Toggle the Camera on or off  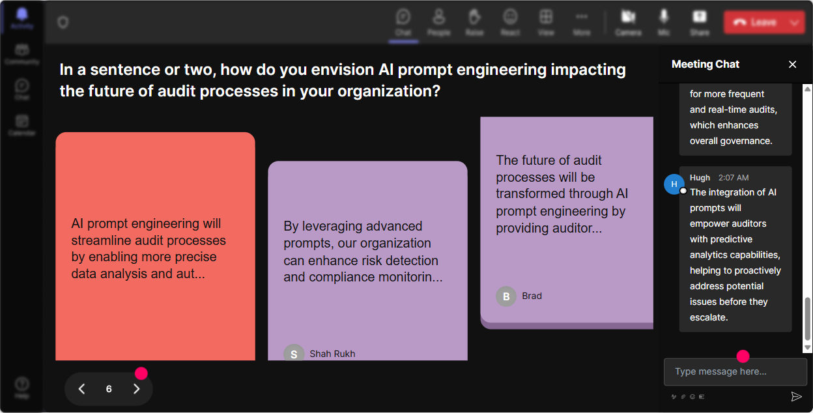(x=628, y=21)
